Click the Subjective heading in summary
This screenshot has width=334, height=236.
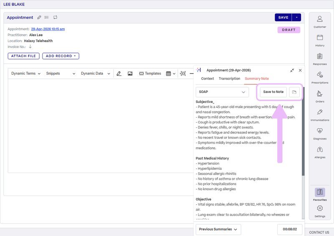(x=205, y=102)
